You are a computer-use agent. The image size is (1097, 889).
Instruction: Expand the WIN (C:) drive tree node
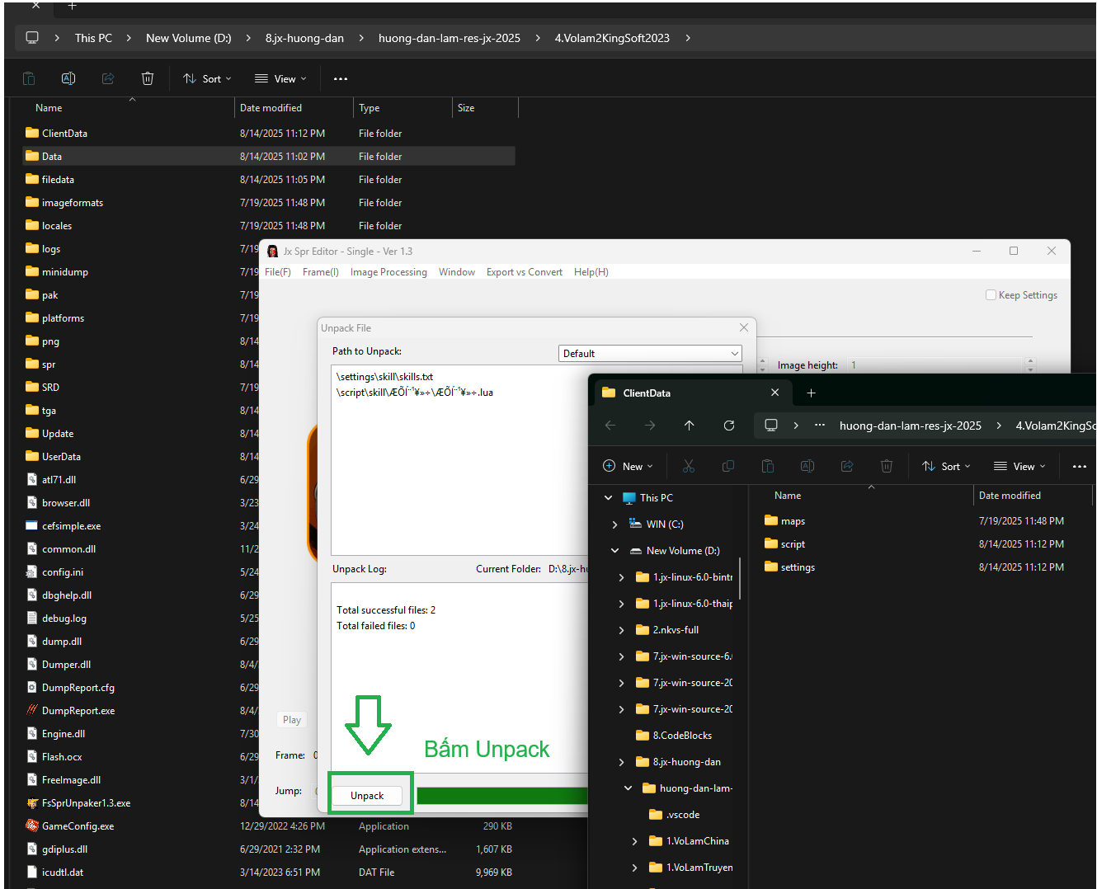tap(614, 524)
